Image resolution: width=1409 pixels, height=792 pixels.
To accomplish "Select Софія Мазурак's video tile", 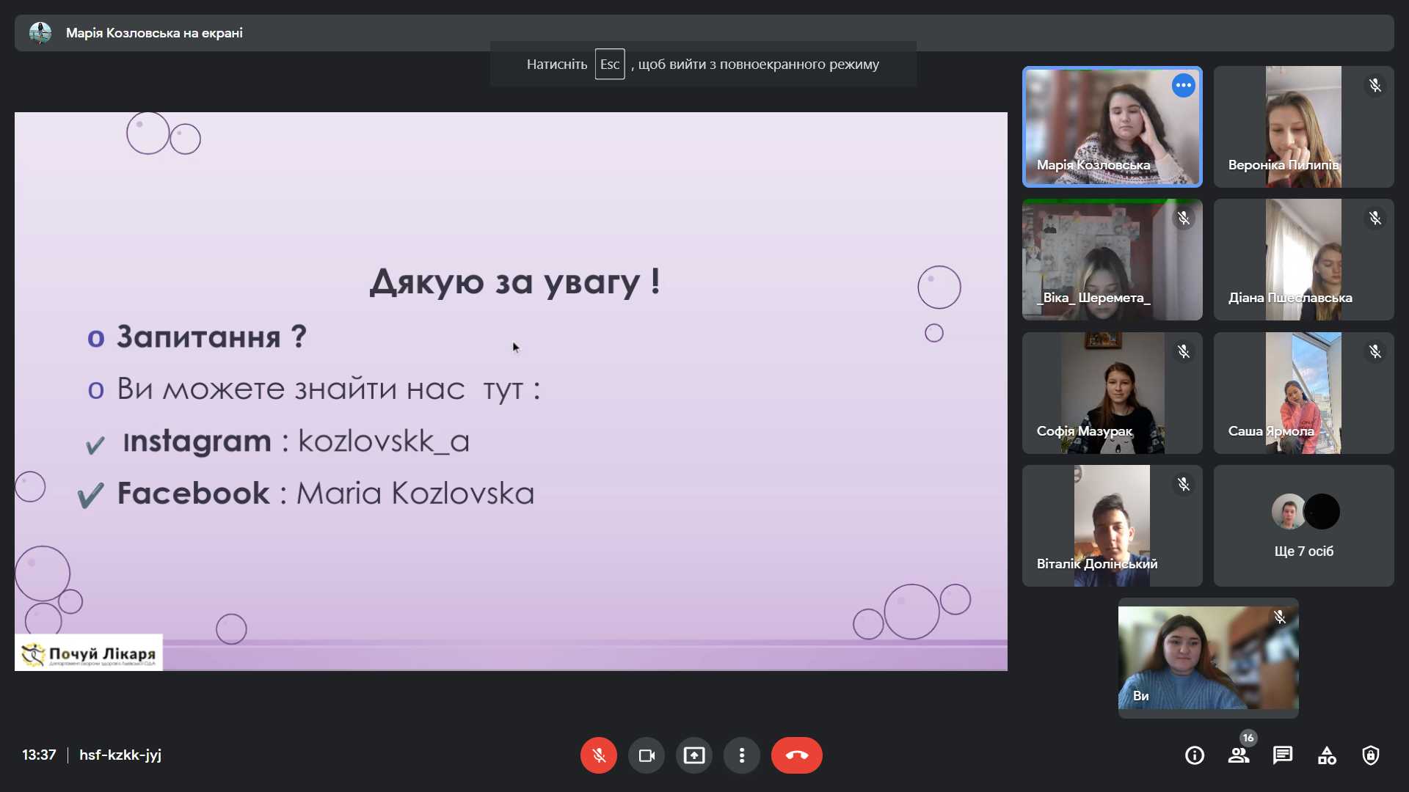I will (x=1112, y=393).
